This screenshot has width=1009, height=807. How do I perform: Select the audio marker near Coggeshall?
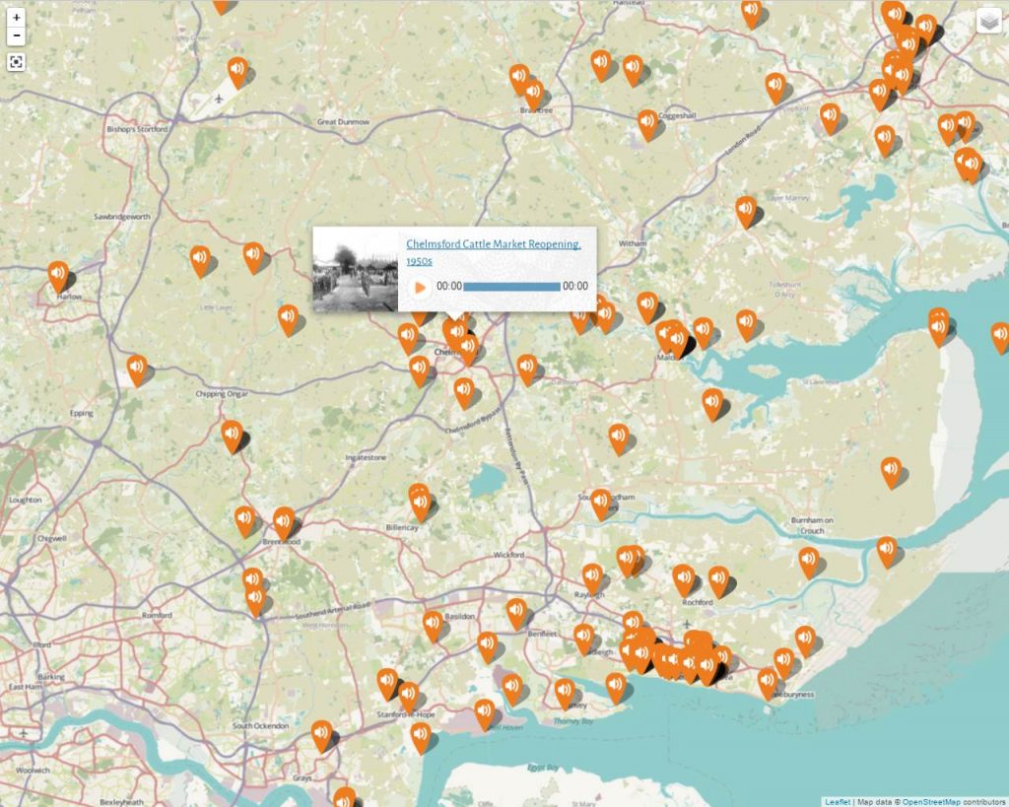(647, 122)
